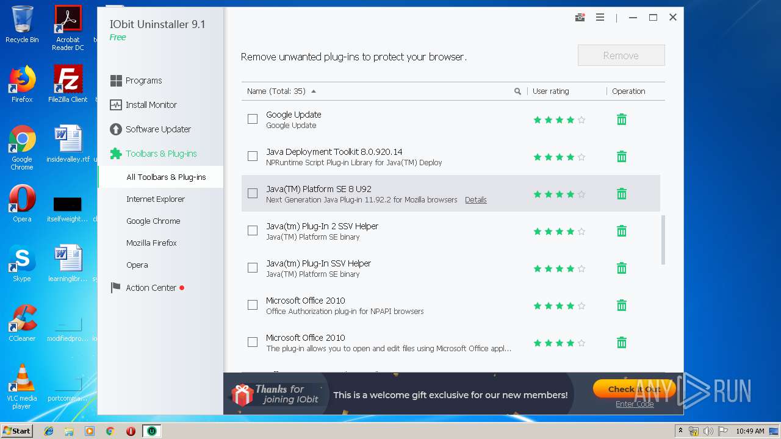
Task: Open CCleaner desktop shortcut
Action: pos(22,323)
